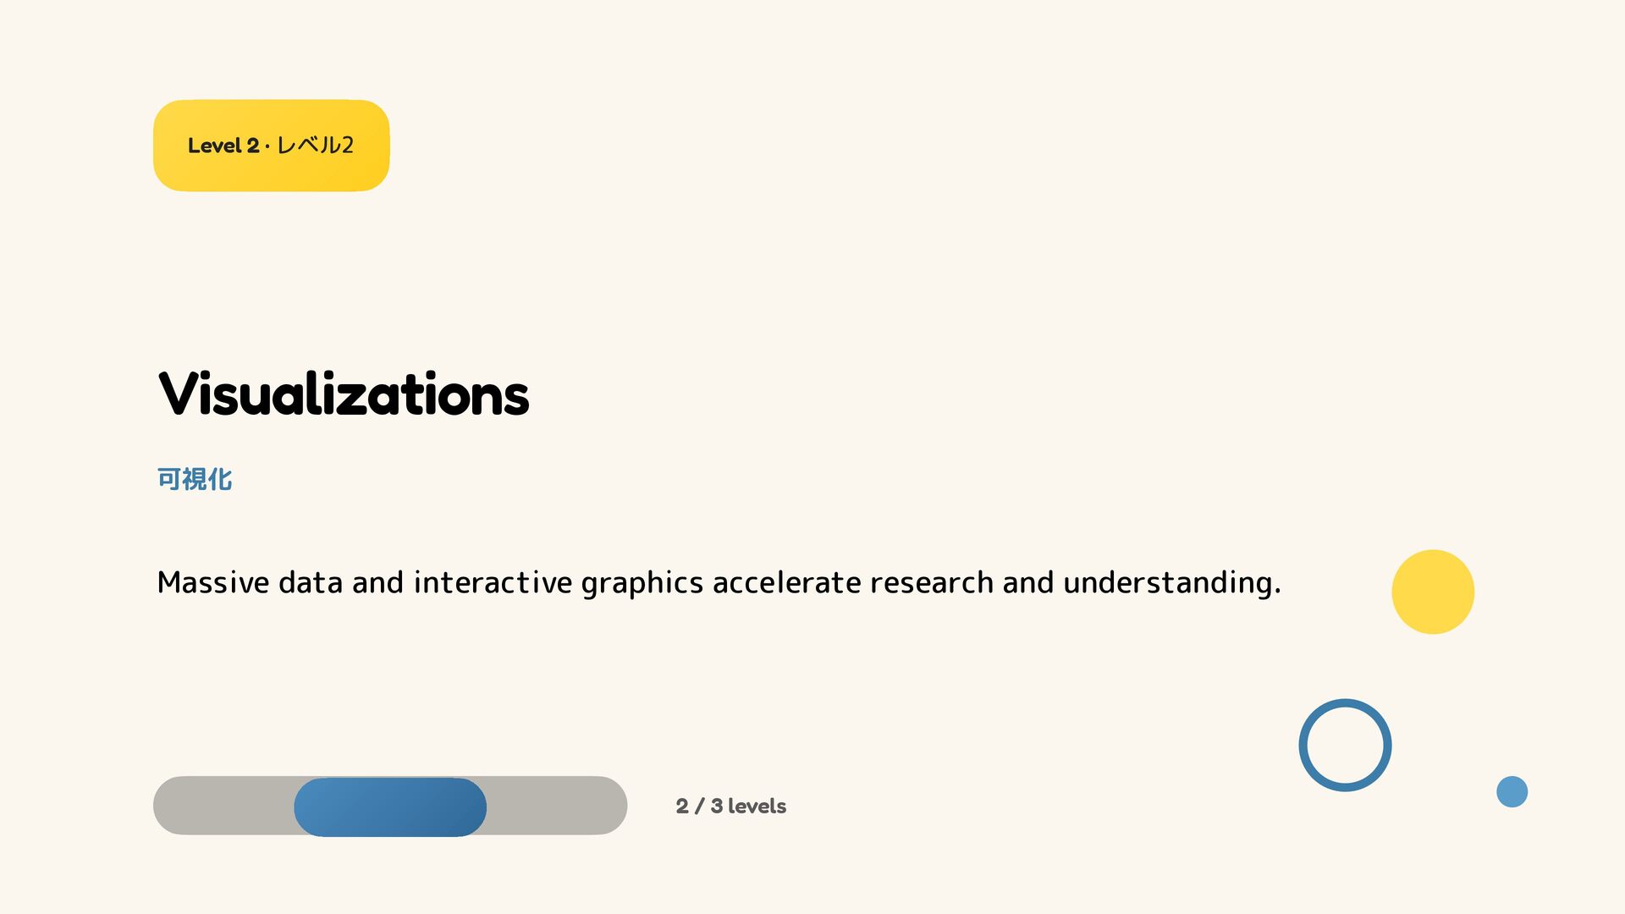Viewport: 1625px width, 914px height.
Task: Select the large yellow filled circle
Action: [x=1433, y=592]
